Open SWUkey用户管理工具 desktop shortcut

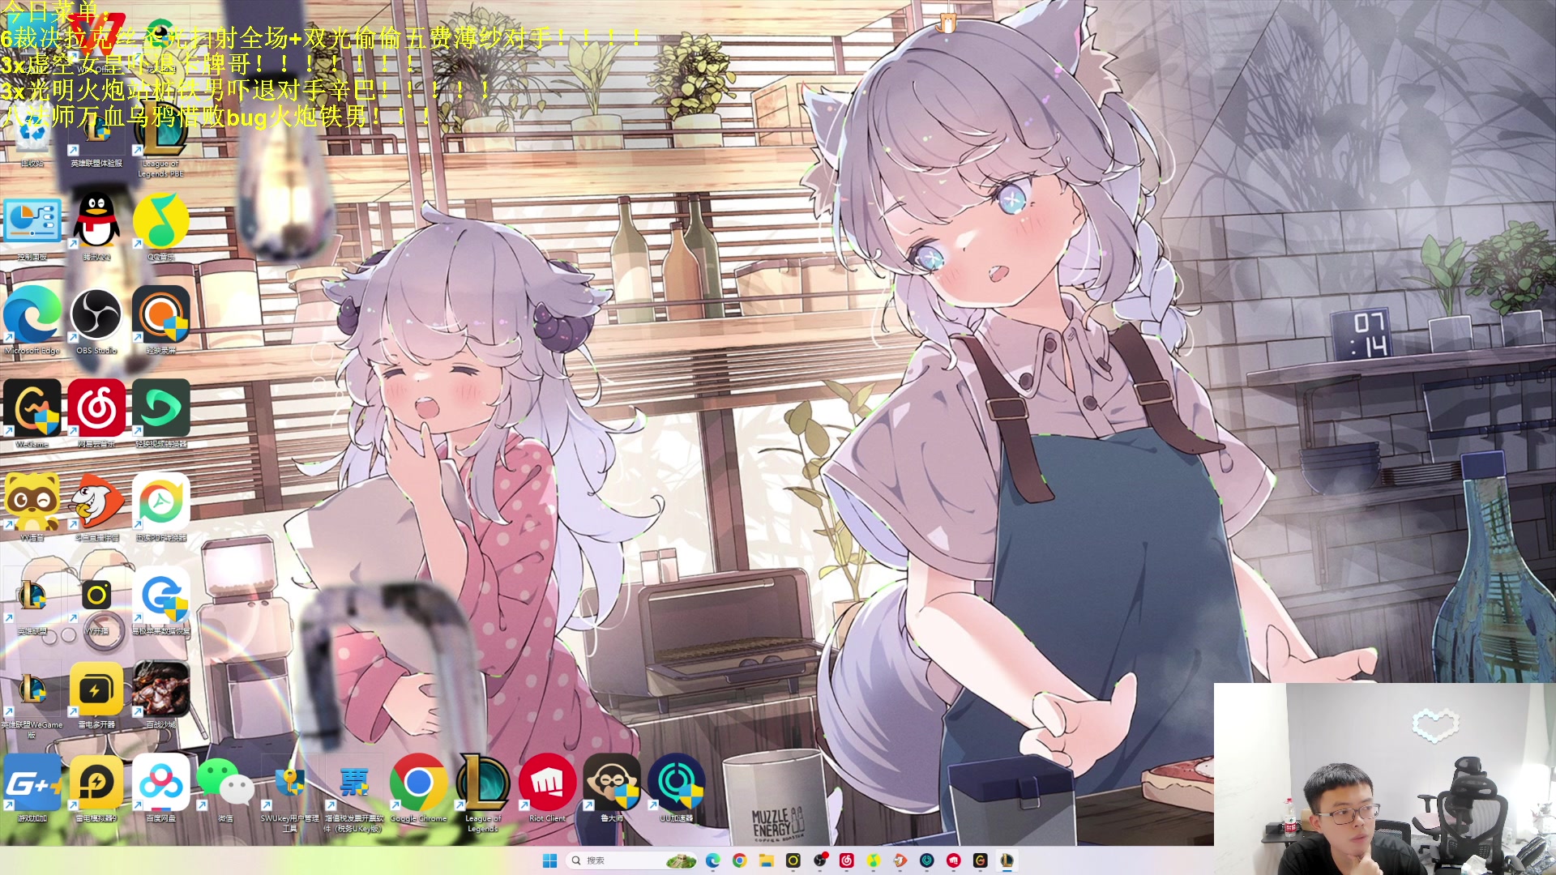tap(289, 792)
